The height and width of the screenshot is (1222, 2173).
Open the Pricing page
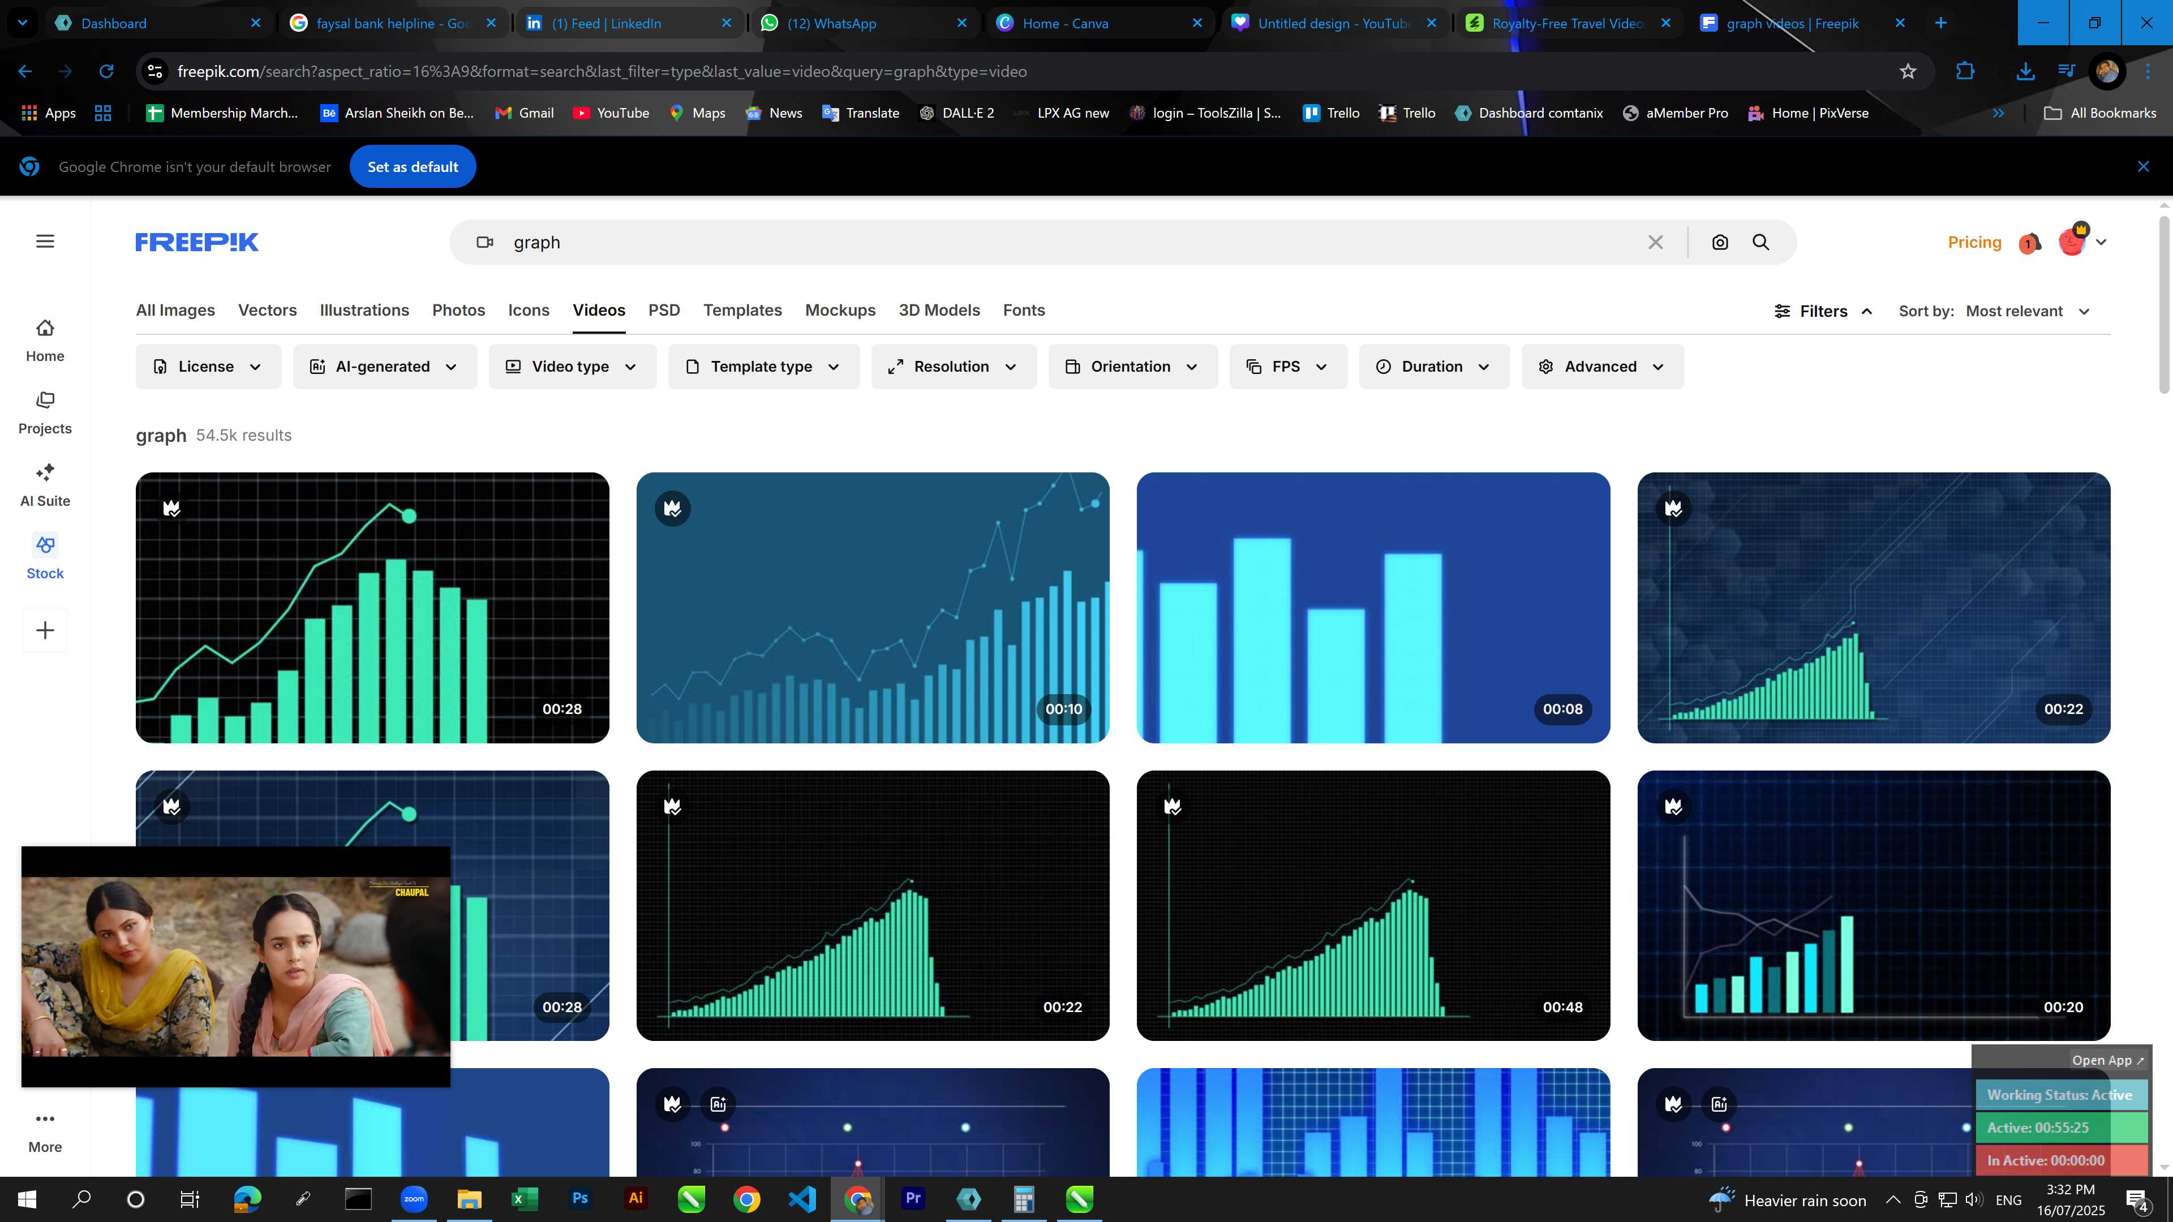(x=1974, y=242)
